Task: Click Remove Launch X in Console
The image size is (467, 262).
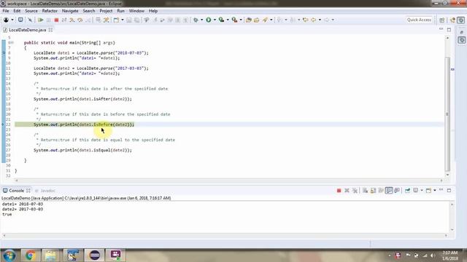Action: pos(347,191)
